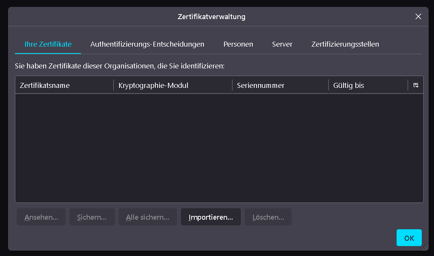Click the Seriennummer column header
Screen dimensions: 434x256
(280, 85)
